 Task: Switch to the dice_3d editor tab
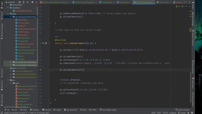click(x=163, y=2)
